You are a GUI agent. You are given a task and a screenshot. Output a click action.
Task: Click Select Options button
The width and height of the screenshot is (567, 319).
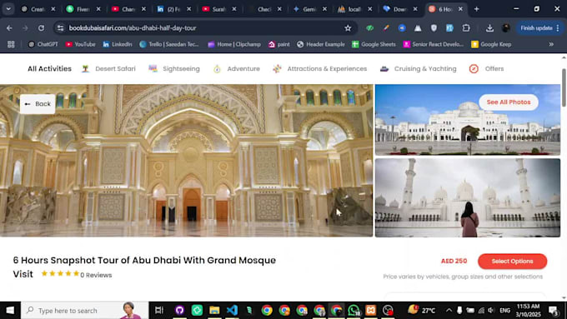[512, 262]
